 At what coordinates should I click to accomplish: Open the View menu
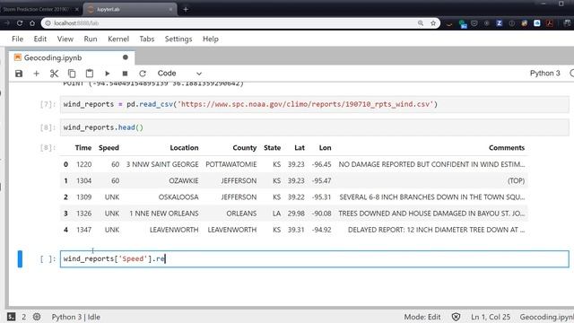[x=65, y=39]
